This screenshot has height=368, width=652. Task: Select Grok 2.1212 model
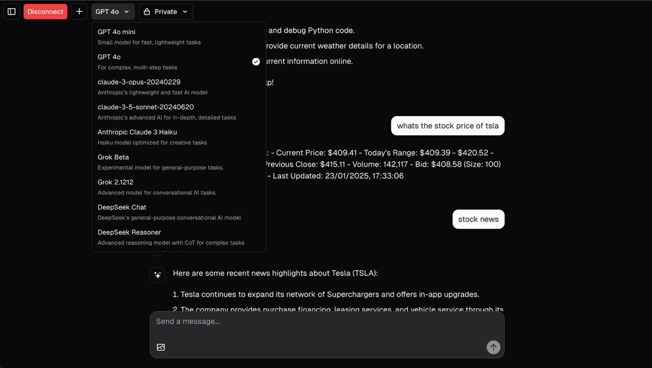179,187
